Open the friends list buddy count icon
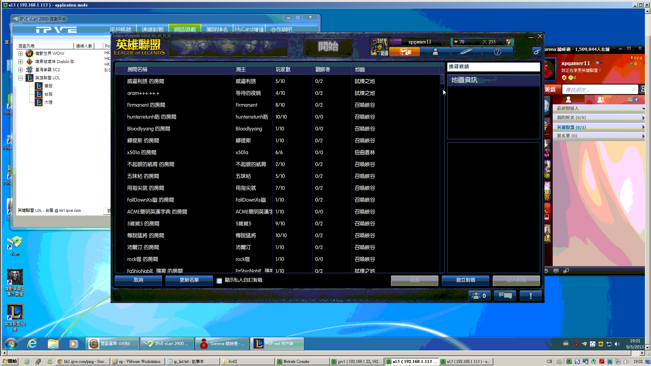The width and height of the screenshot is (651, 366). pyautogui.click(x=479, y=296)
